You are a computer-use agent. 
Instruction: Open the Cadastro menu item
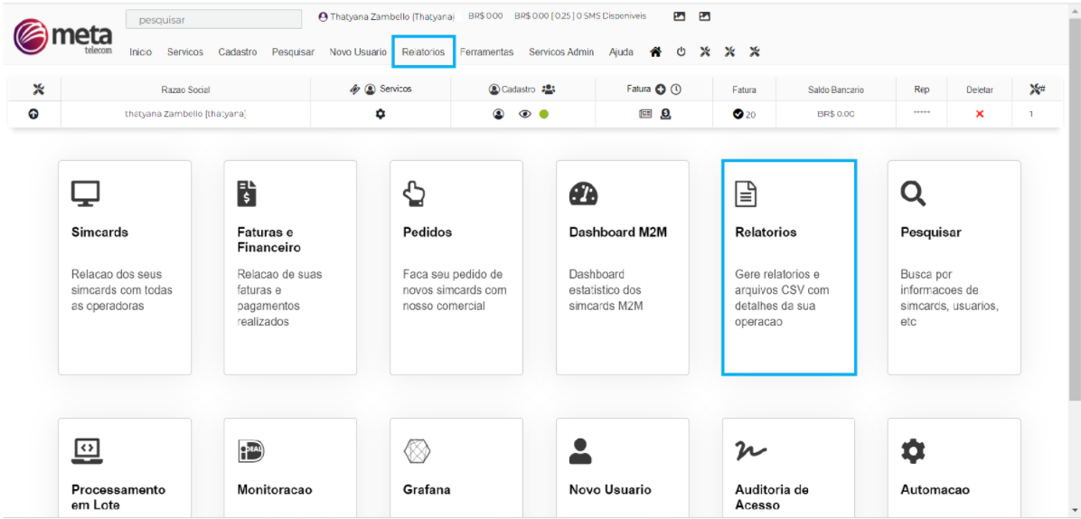[x=238, y=52]
